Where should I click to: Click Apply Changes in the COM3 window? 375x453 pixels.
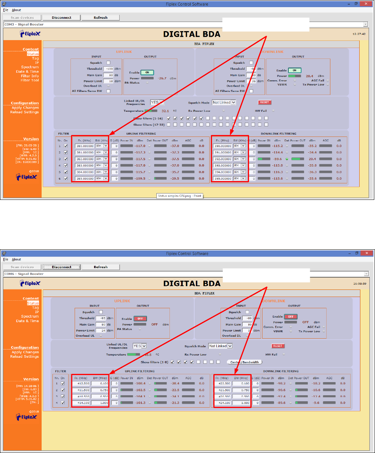25,108
